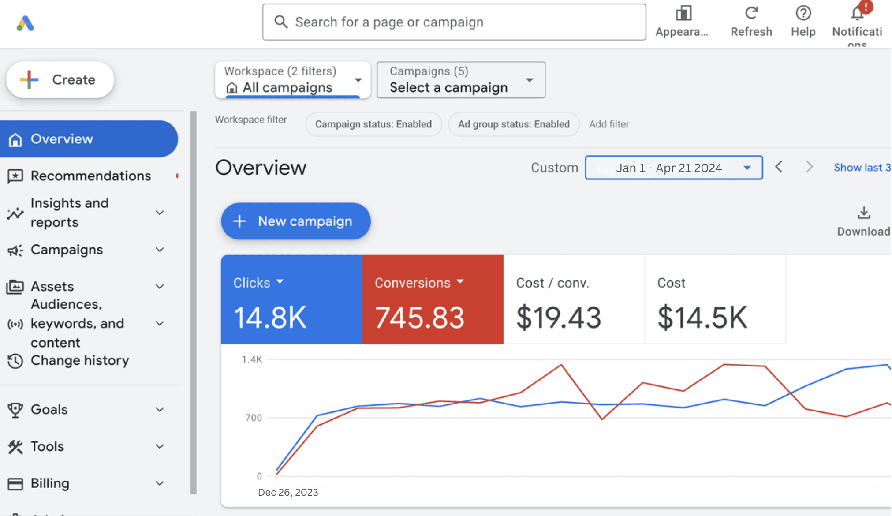Select the Overview home icon in sidebar
Viewport: 892px width, 516px height.
click(x=16, y=138)
